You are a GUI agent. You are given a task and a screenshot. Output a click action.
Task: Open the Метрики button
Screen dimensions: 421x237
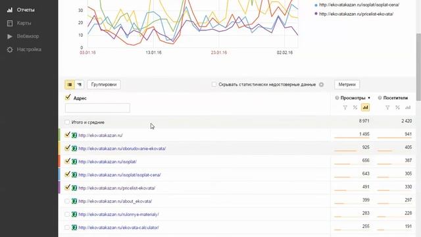point(347,85)
